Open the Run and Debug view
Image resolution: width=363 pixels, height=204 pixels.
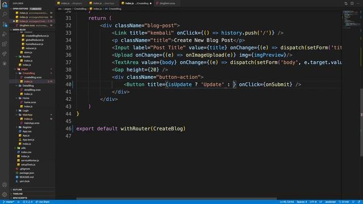[5, 34]
